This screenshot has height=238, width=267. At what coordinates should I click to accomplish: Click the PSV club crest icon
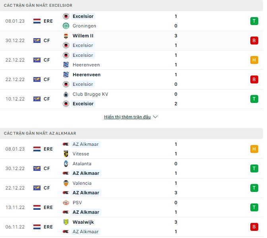[x=66, y=203]
